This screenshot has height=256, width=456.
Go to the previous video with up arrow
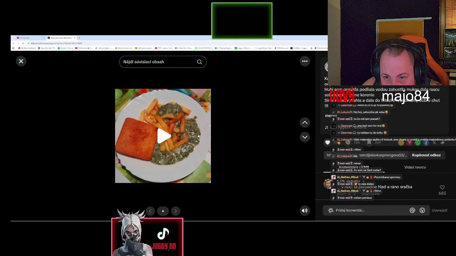pyautogui.click(x=305, y=122)
